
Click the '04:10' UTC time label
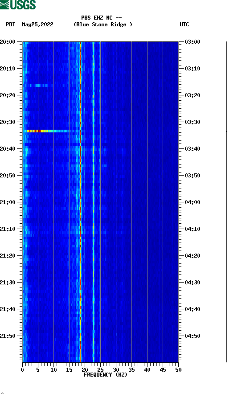pos(193,229)
